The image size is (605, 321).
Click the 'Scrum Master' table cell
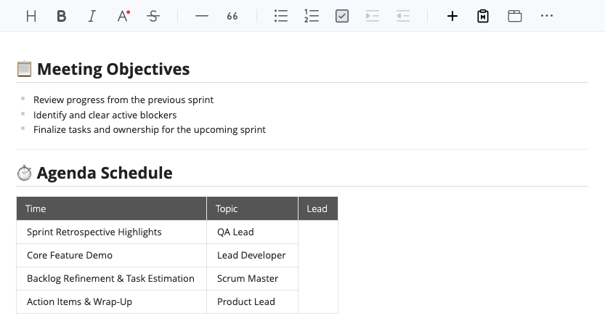(x=252, y=279)
